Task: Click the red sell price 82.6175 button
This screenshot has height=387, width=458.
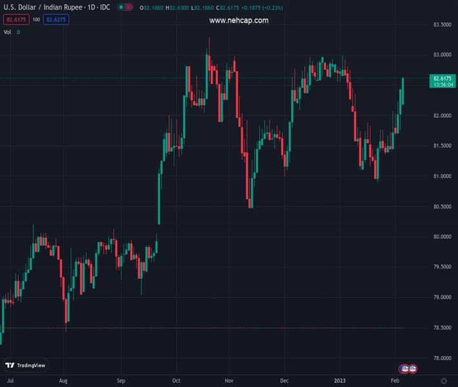Action: pyautogui.click(x=15, y=20)
